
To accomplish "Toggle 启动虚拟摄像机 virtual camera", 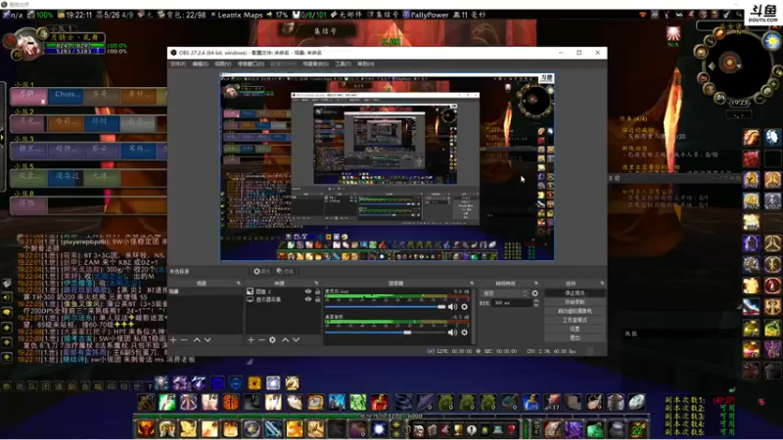I will 575,311.
